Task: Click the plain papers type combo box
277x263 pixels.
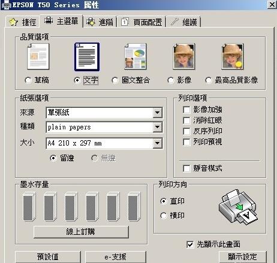Action: pyautogui.click(x=104, y=127)
